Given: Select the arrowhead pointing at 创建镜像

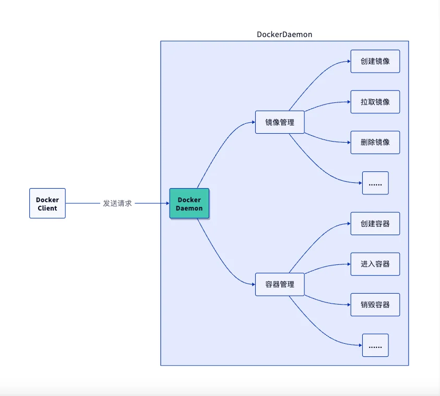Looking at the screenshot, I should [x=348, y=61].
